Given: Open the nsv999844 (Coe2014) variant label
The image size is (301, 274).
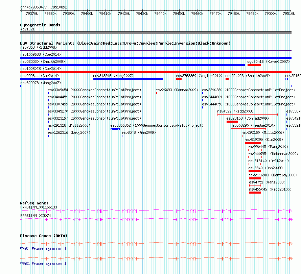Looking at the screenshot, I should click(x=40, y=76).
